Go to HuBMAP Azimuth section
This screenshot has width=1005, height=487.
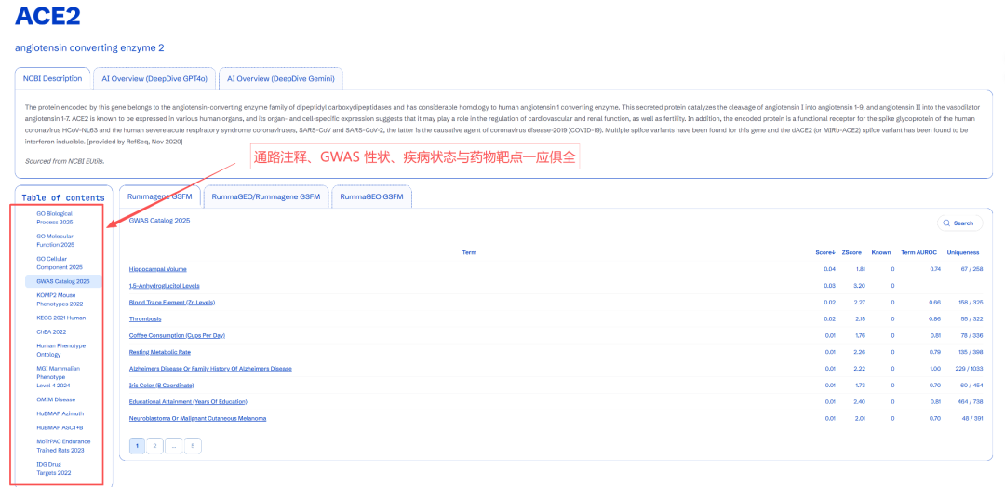point(60,413)
